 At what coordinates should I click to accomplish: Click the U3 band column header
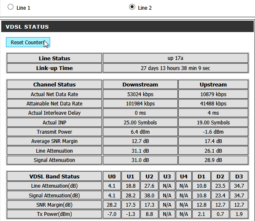(x=167, y=176)
